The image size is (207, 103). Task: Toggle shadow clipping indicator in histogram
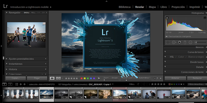167,18
